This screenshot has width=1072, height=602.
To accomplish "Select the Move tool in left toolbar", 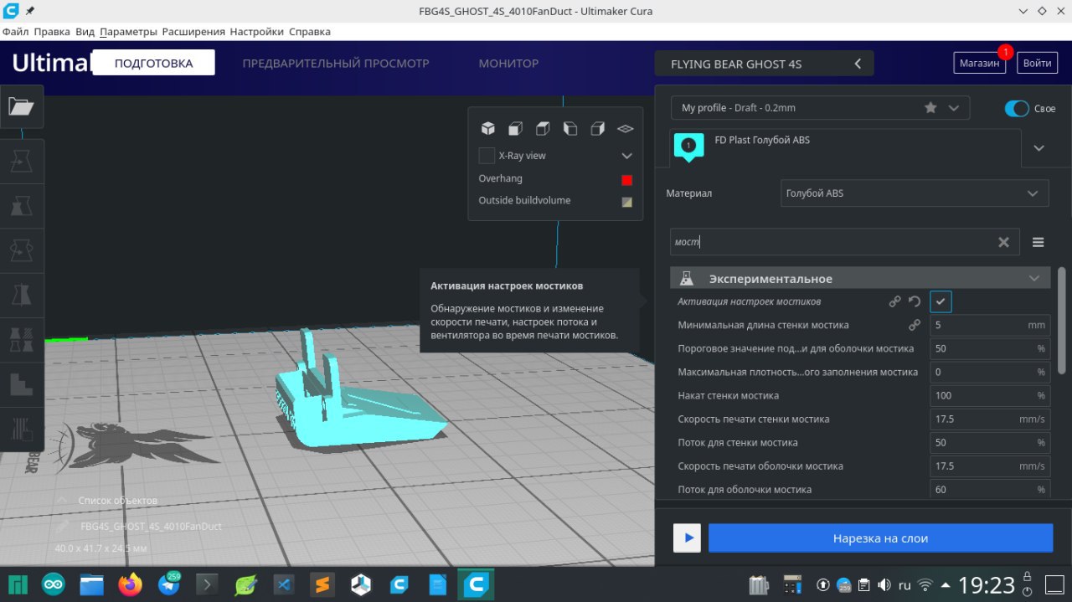I will 22,161.
